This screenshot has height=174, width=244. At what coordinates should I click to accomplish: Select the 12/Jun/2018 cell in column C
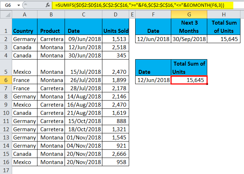[x=83, y=47]
